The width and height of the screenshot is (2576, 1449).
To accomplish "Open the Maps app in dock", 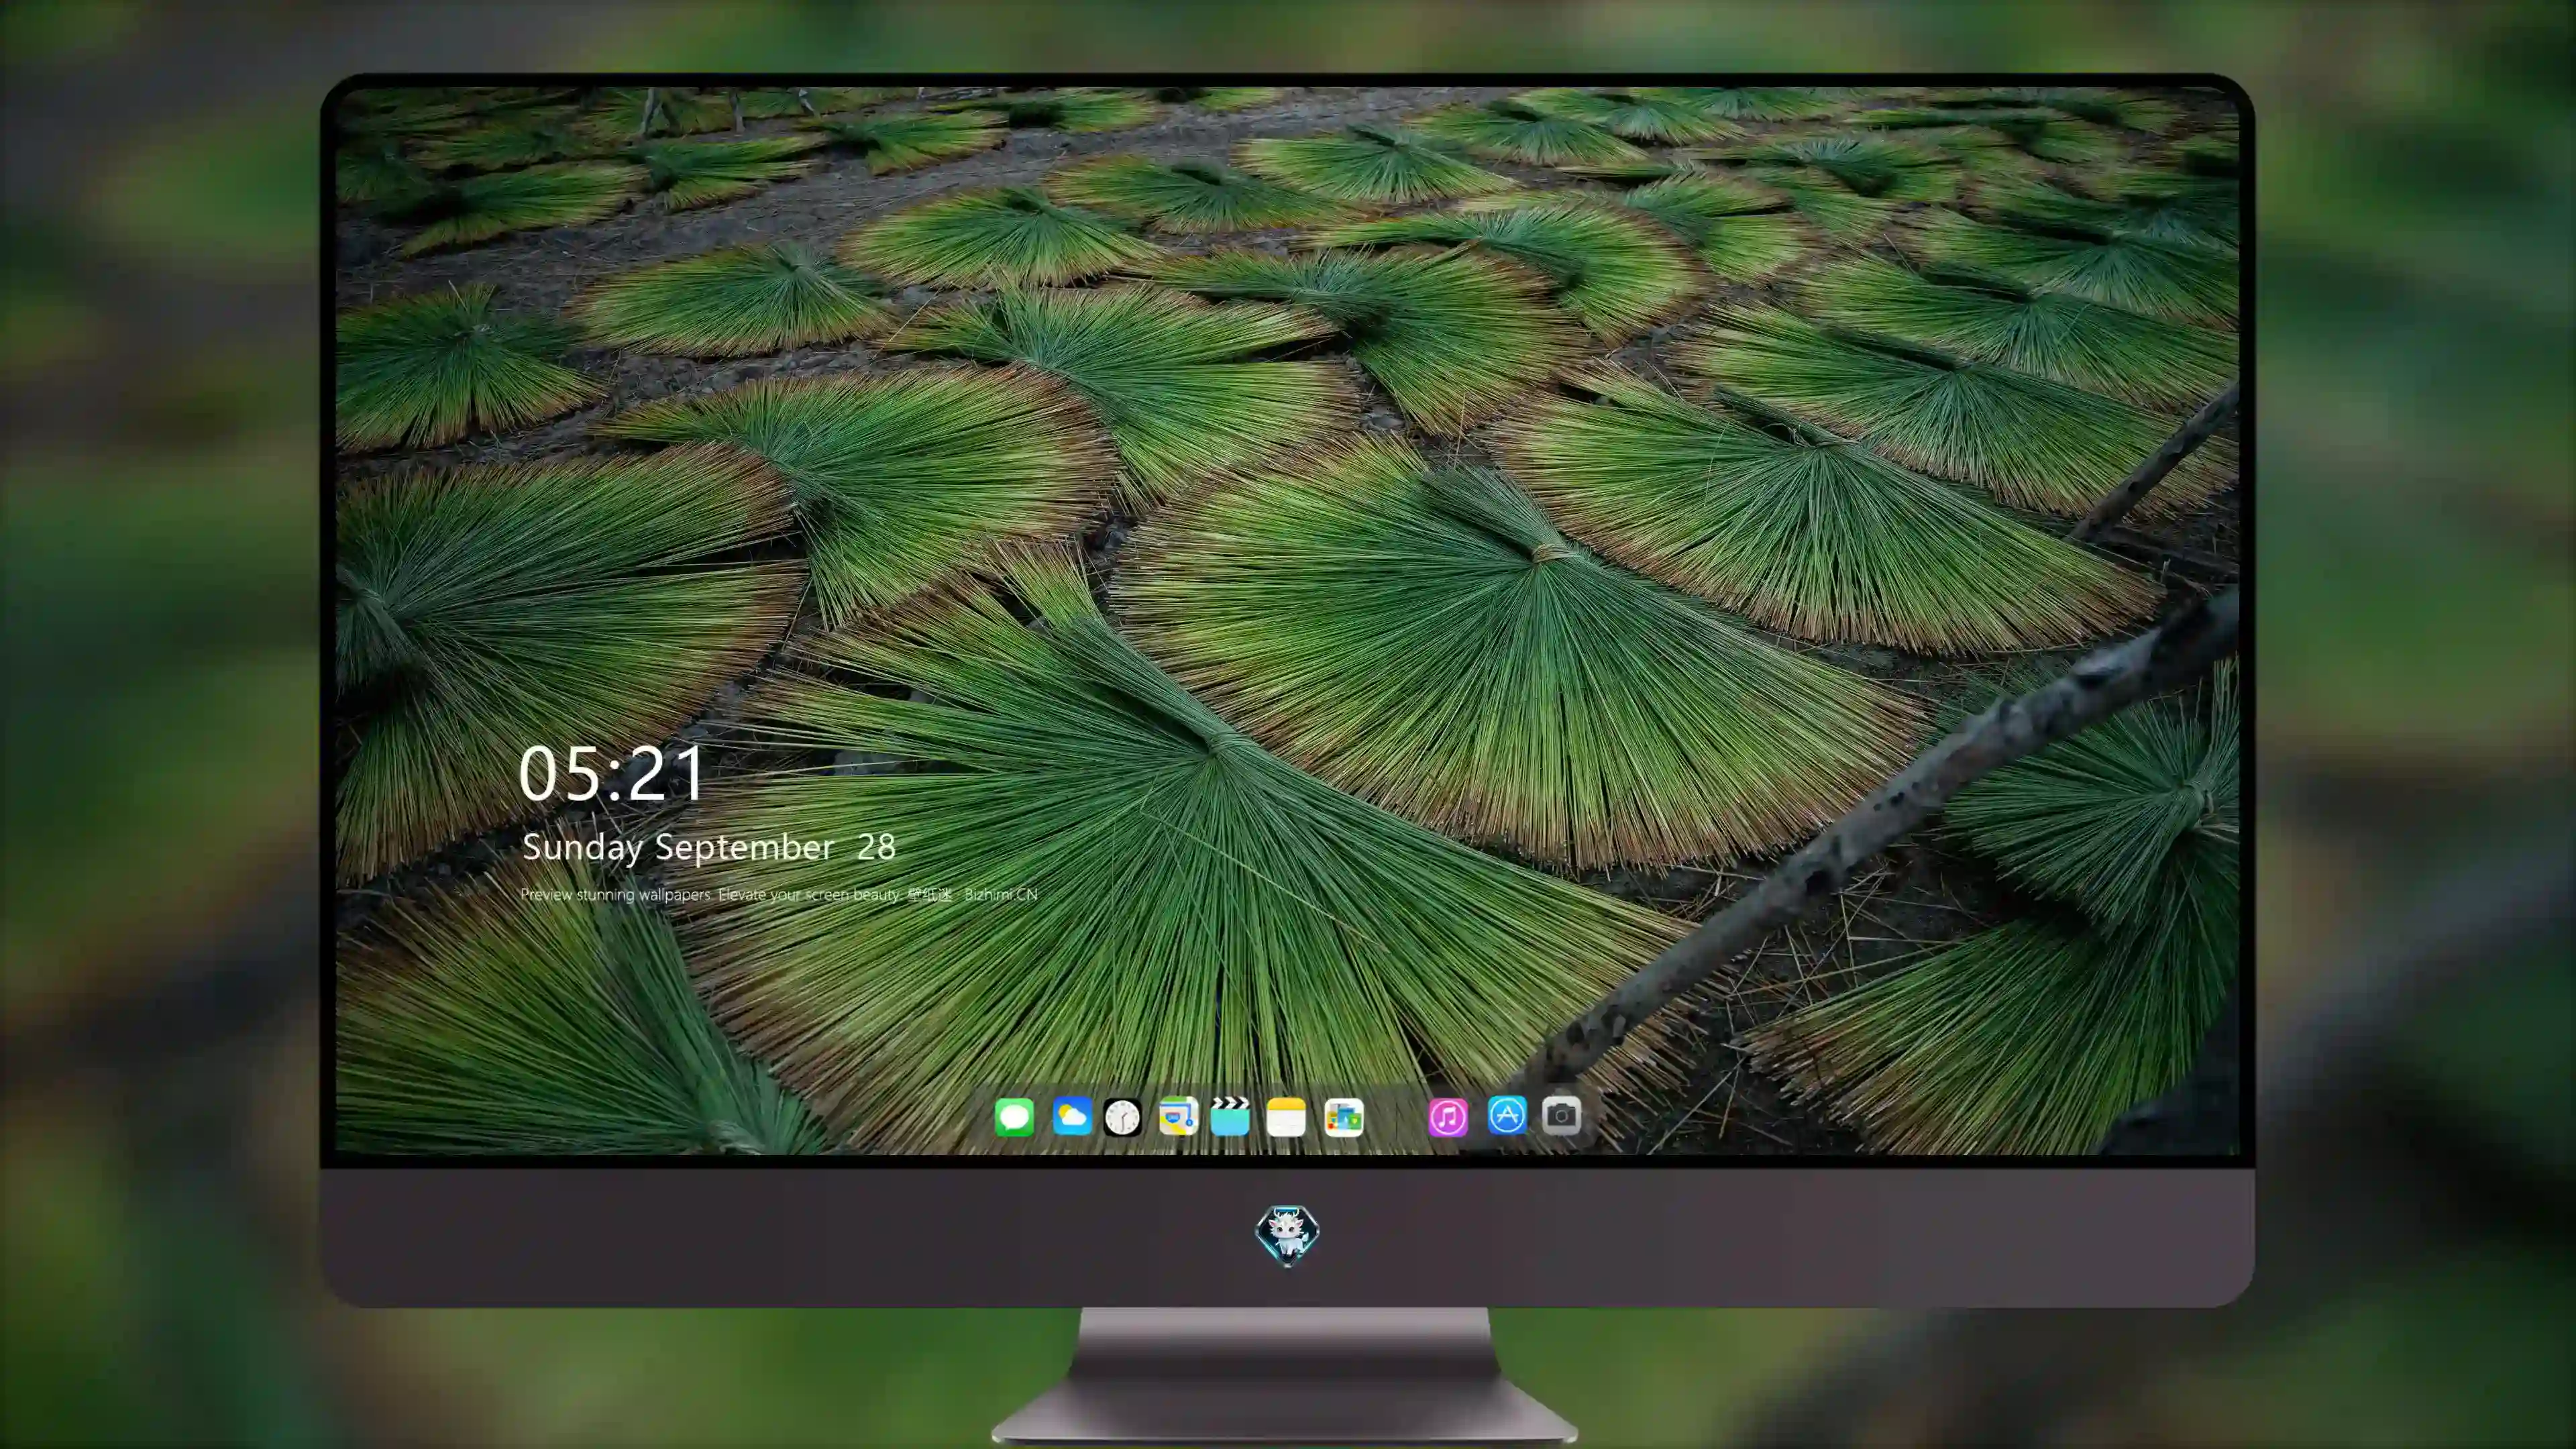I will [x=1178, y=1116].
